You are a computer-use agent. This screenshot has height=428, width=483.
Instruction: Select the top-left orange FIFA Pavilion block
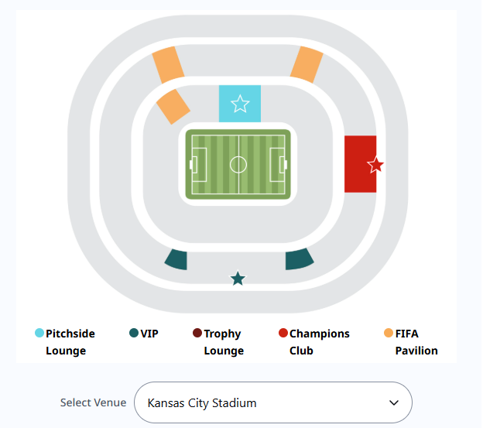[x=168, y=64]
